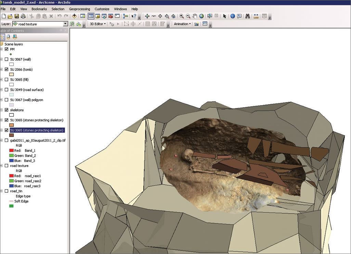The width and height of the screenshot is (351, 254).
Task: Expand the 3D Editor dropdown menu
Action: [x=98, y=24]
